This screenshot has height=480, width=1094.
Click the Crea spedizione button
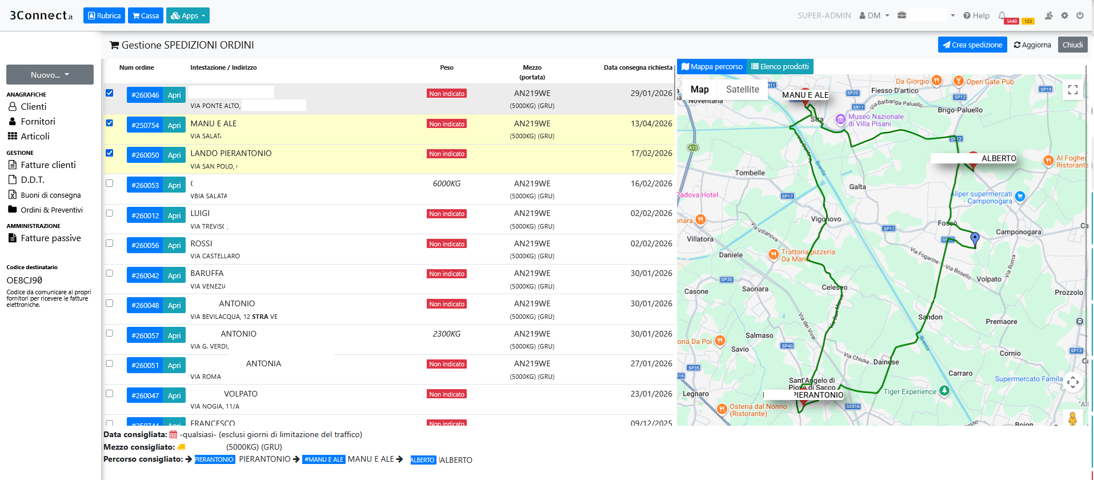point(972,45)
